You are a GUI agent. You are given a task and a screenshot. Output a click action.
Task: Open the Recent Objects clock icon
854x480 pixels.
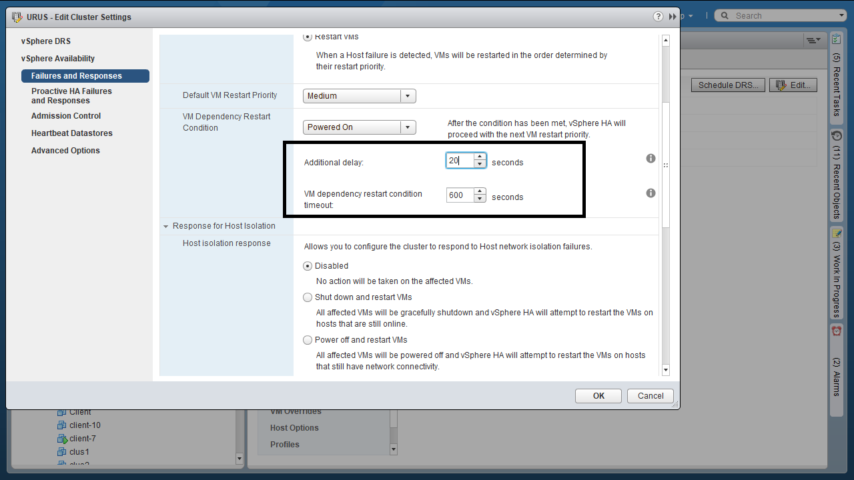click(836, 135)
